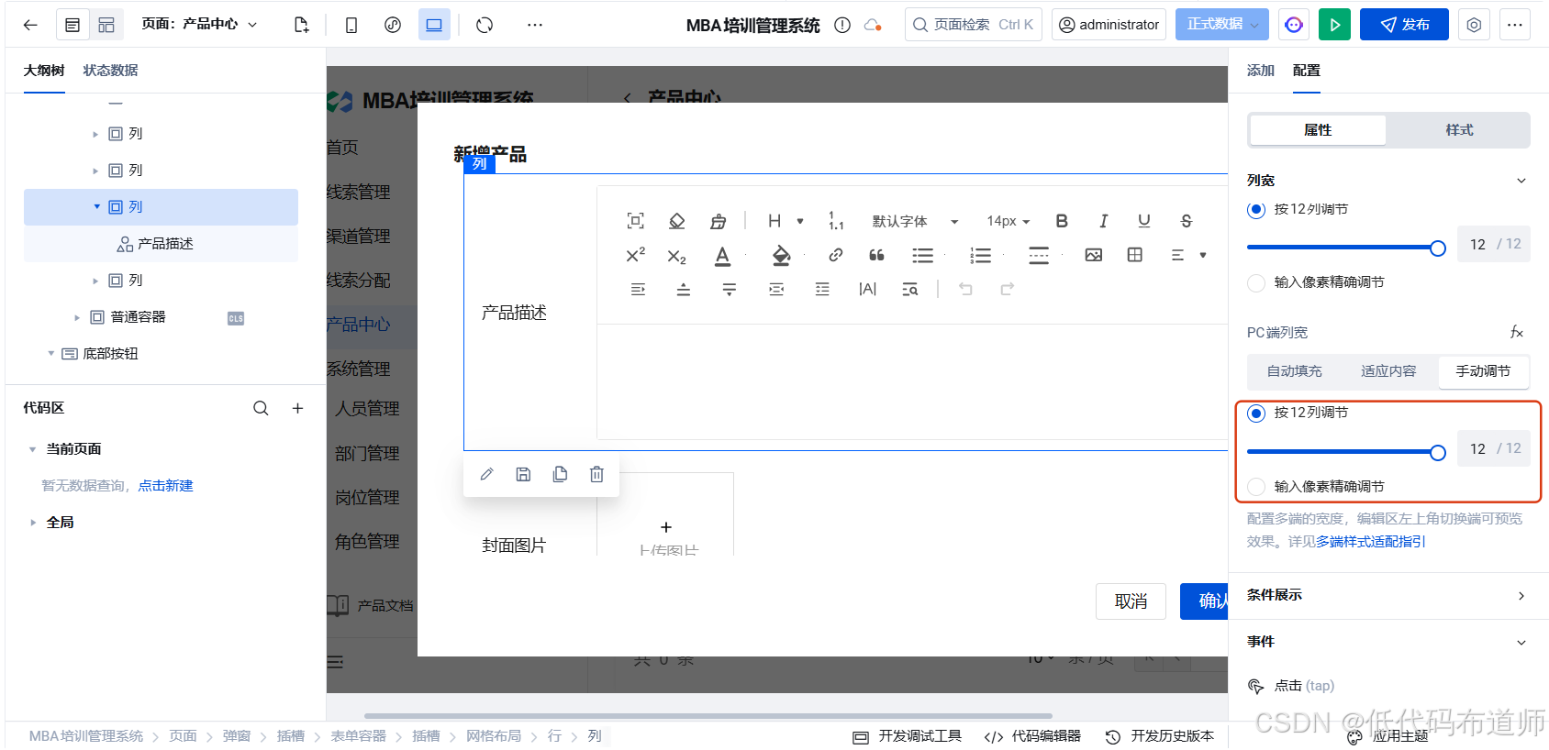1549x750 pixels.
Task: Select 按12列调节 radio under 列宽
Action: pos(1256,210)
